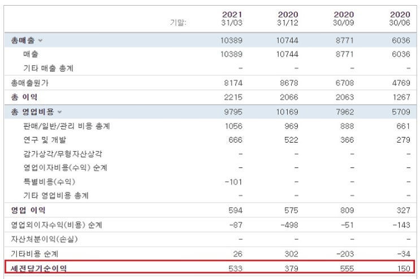The width and height of the screenshot is (420, 279).
Task: Click 총 이익 value 1267
Action: coord(401,97)
